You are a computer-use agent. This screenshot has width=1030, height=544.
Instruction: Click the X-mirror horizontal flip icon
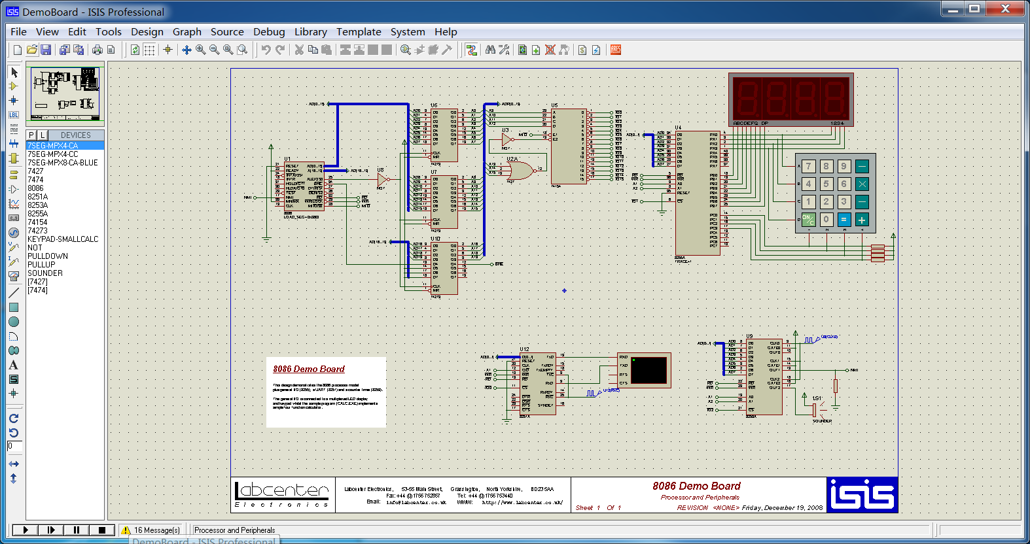(x=13, y=464)
